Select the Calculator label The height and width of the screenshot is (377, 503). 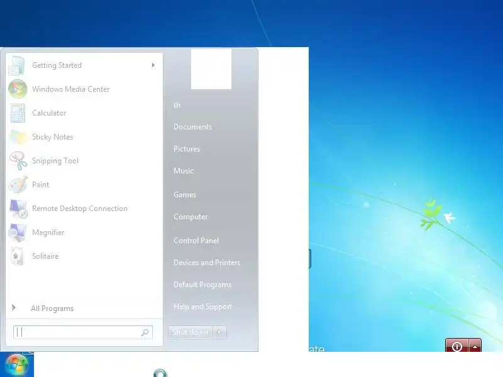tap(49, 113)
